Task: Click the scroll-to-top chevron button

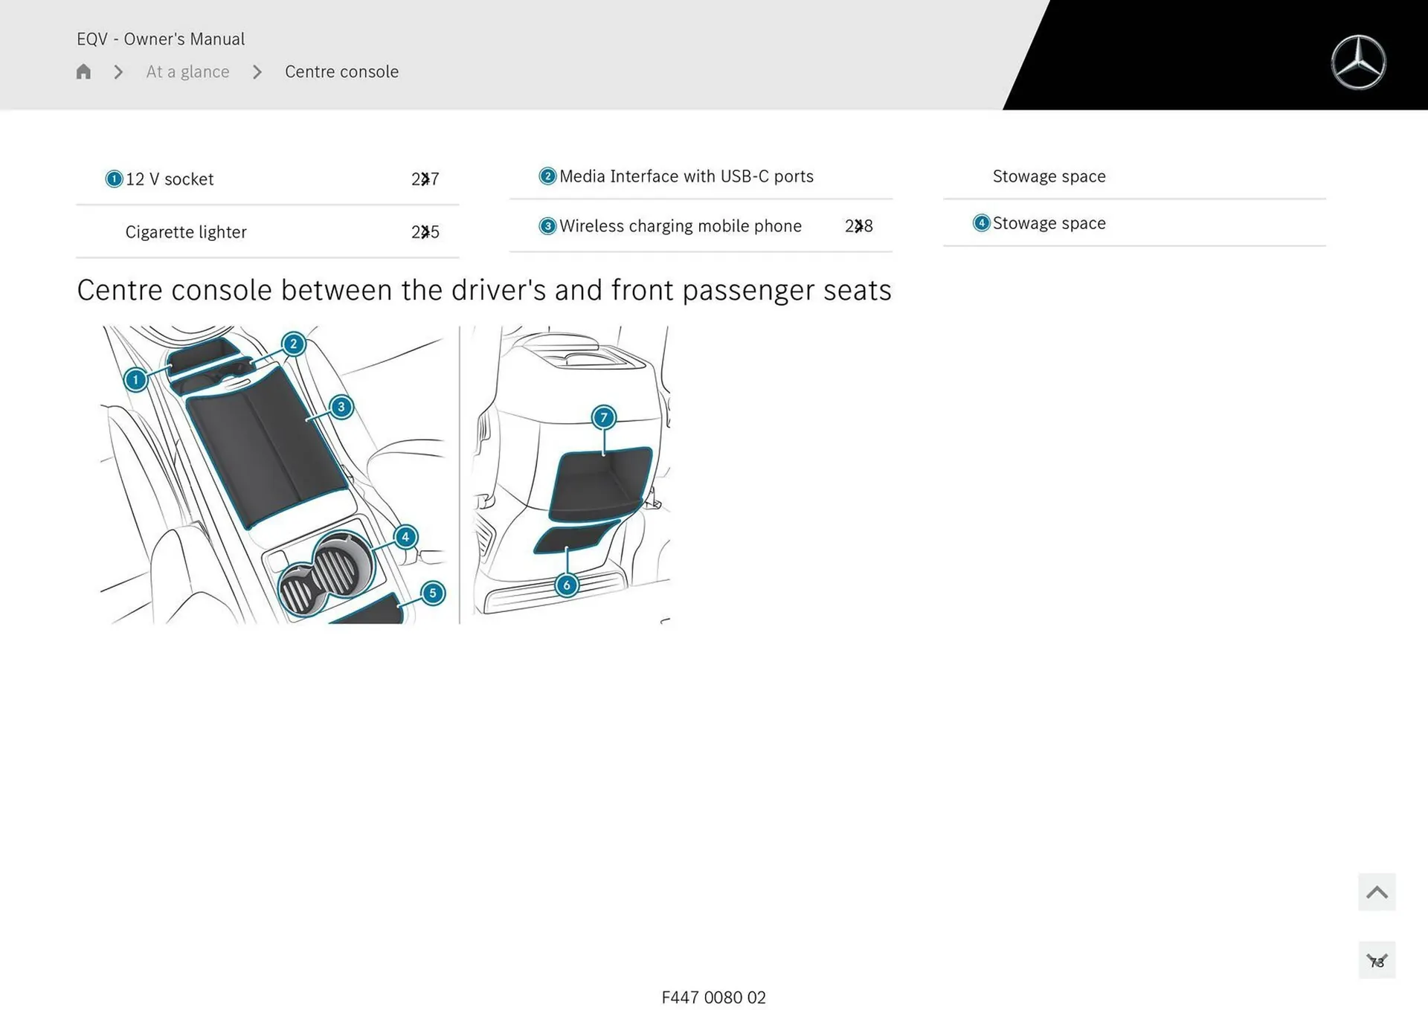Action: pyautogui.click(x=1377, y=892)
